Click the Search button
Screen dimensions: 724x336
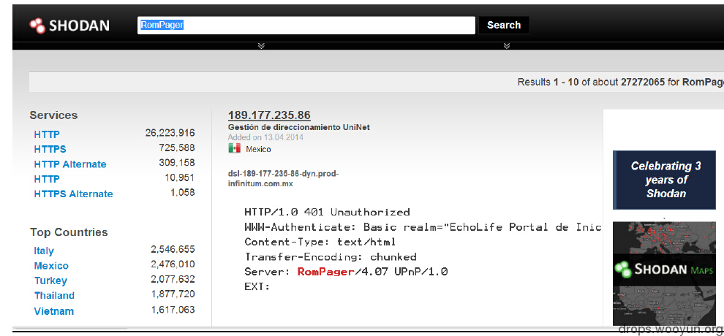click(x=504, y=26)
